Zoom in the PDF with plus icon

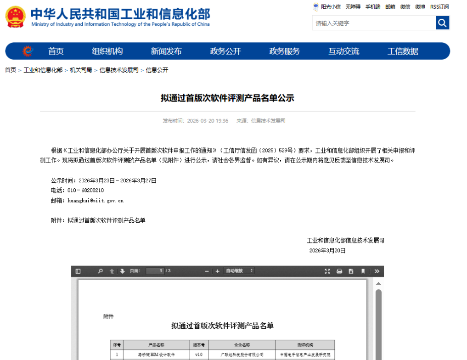pyautogui.click(x=218, y=271)
